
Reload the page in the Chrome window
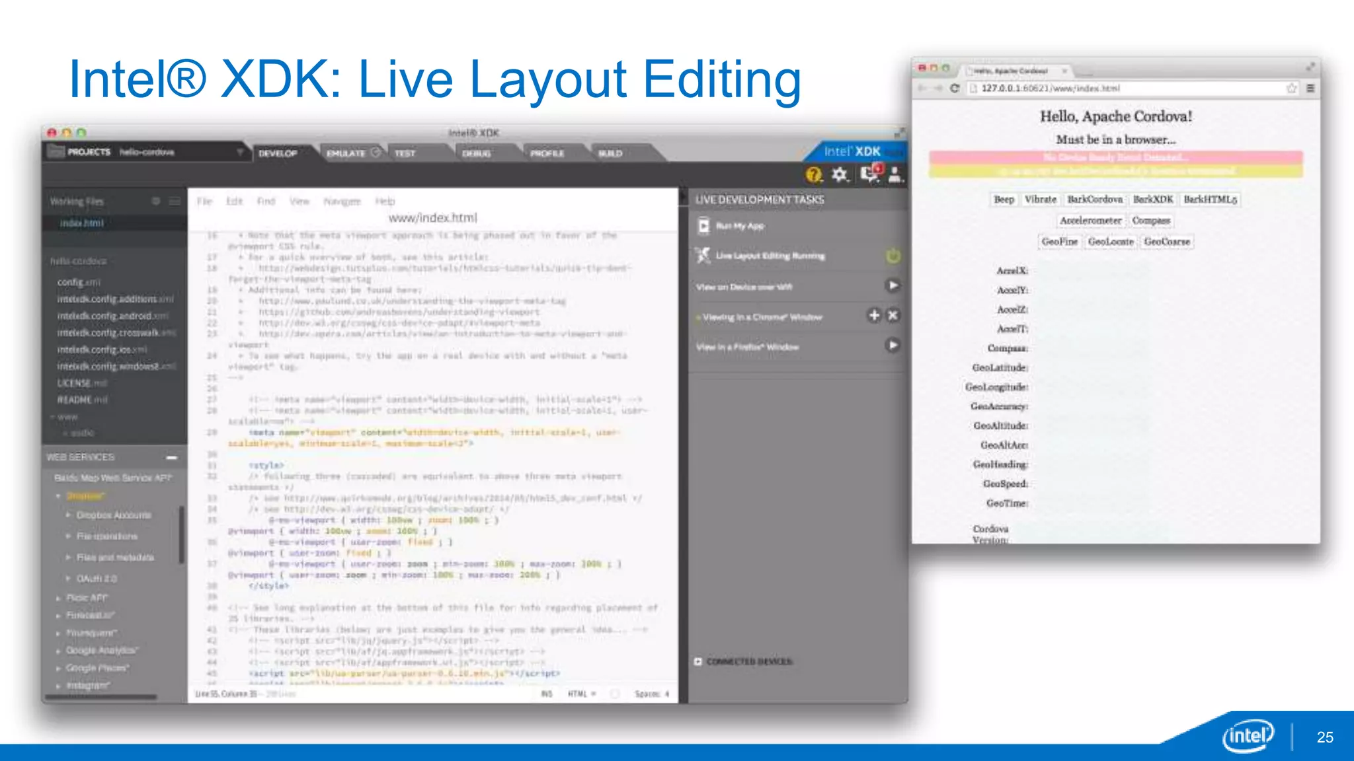coord(955,88)
